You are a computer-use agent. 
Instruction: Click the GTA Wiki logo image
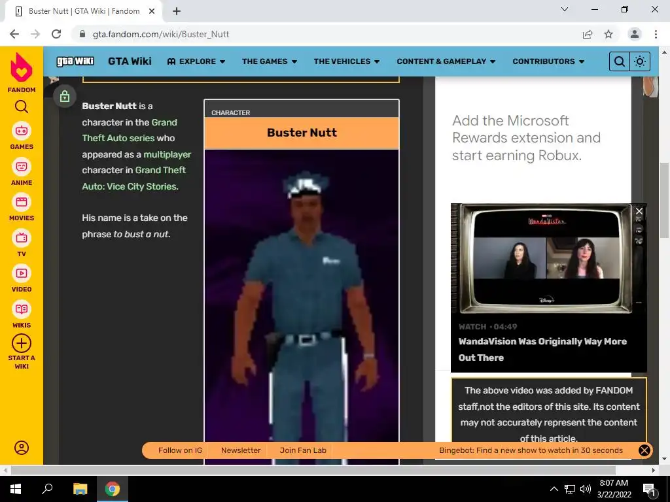click(75, 61)
